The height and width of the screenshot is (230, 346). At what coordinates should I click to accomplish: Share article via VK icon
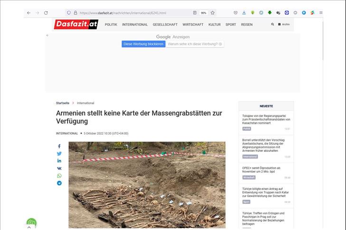click(59, 168)
